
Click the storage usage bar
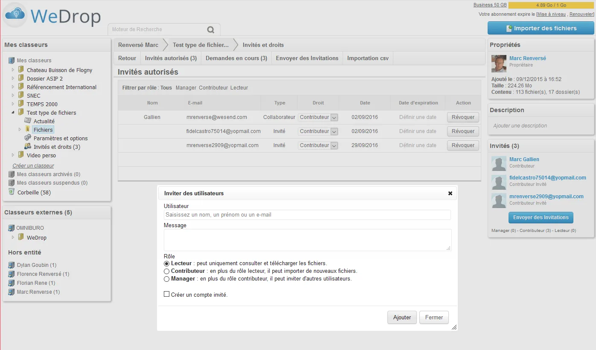click(551, 5)
